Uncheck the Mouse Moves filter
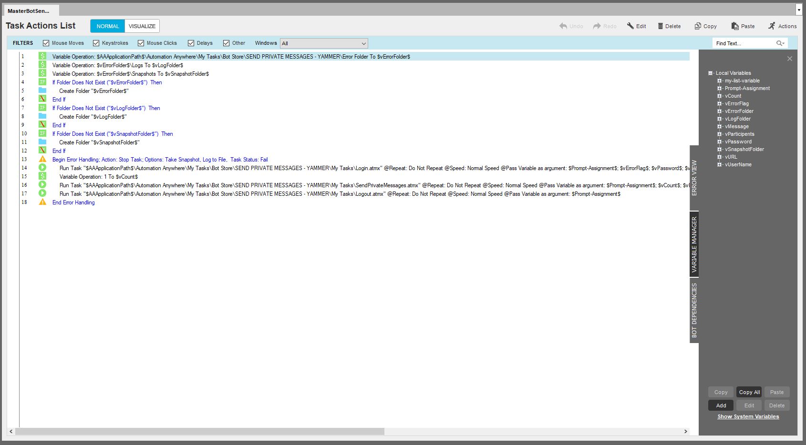The height and width of the screenshot is (445, 806). tap(46, 43)
